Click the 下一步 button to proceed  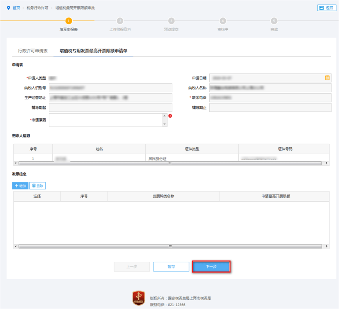click(x=211, y=266)
